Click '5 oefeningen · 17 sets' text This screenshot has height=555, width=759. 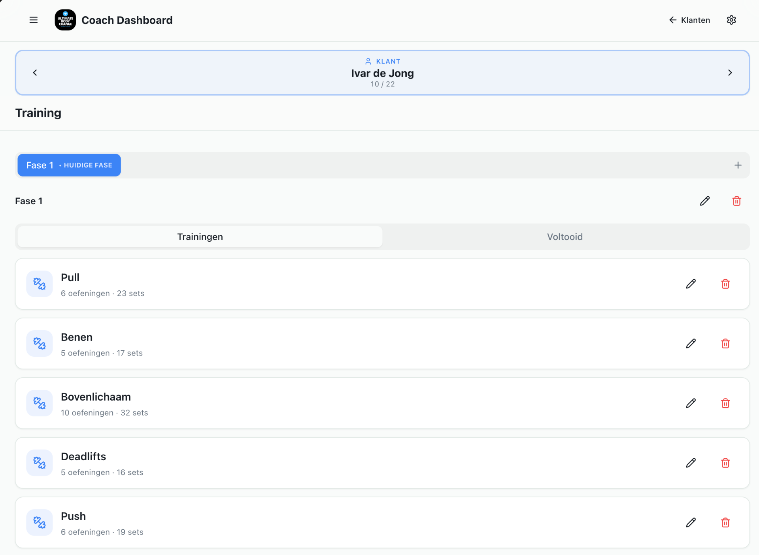click(x=102, y=353)
